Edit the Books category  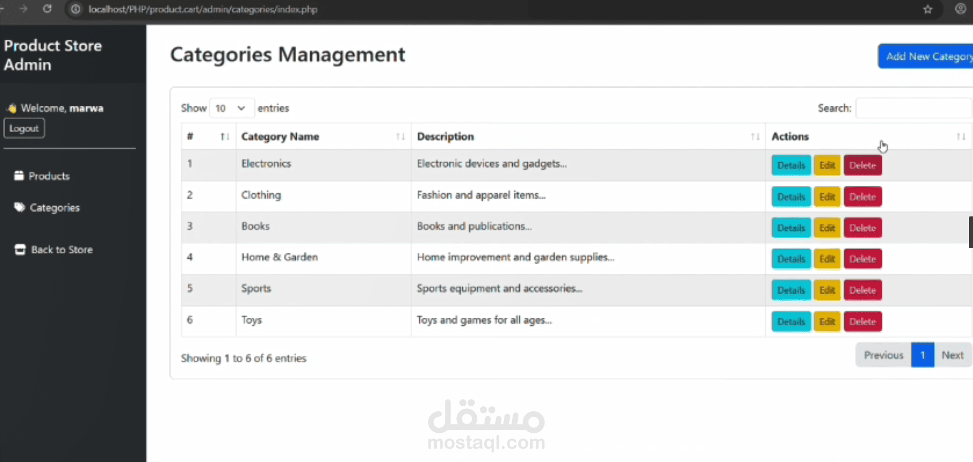827,228
